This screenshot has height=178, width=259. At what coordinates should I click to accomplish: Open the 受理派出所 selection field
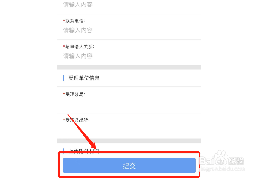click(x=129, y=130)
